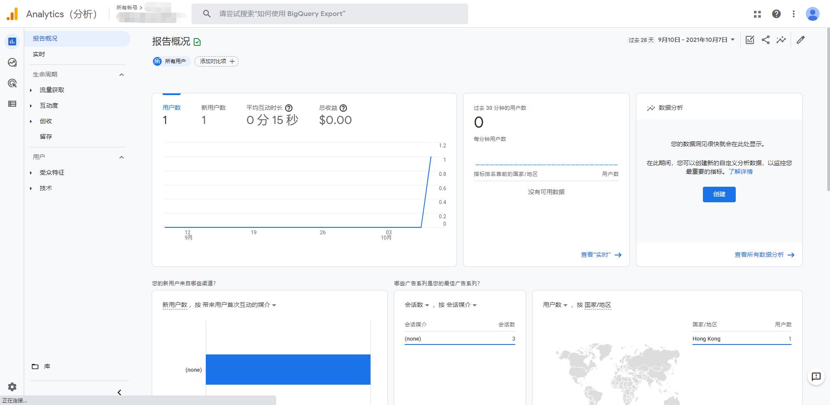Change the 会话媒介 dropdown
This screenshot has height=405, width=830.
point(461,305)
